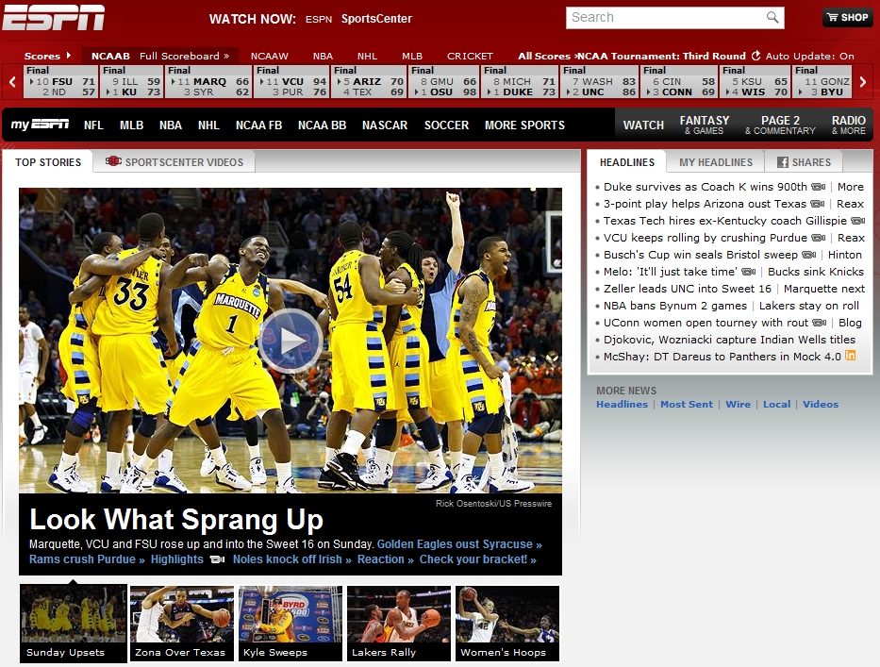The image size is (880, 667).
Task: Open Djokovic, Wozniacki Indian Wells headline
Action: click(x=729, y=340)
